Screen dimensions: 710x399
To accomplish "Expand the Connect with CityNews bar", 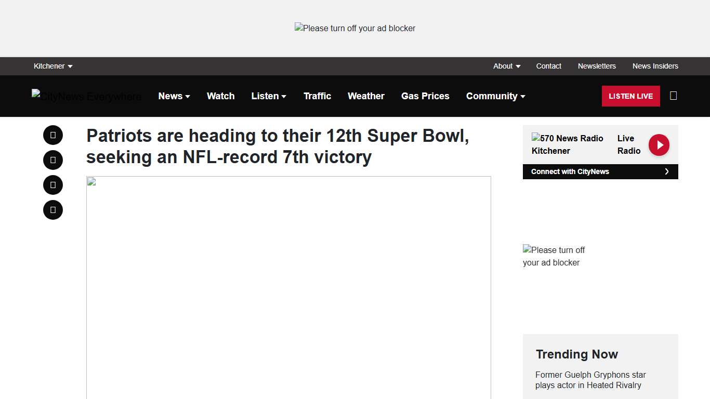I will [x=600, y=171].
